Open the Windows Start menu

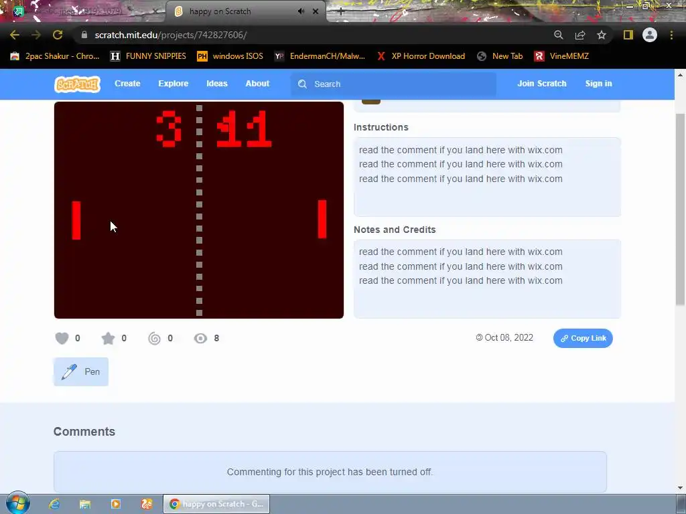point(17,503)
